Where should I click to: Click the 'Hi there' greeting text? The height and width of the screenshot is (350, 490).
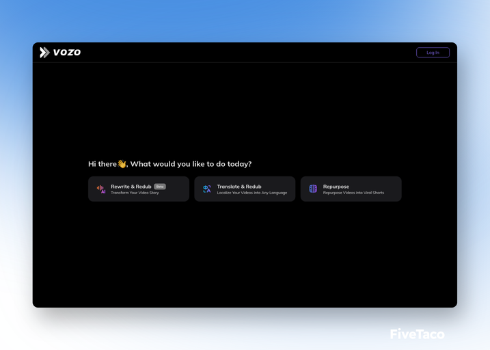(x=102, y=164)
